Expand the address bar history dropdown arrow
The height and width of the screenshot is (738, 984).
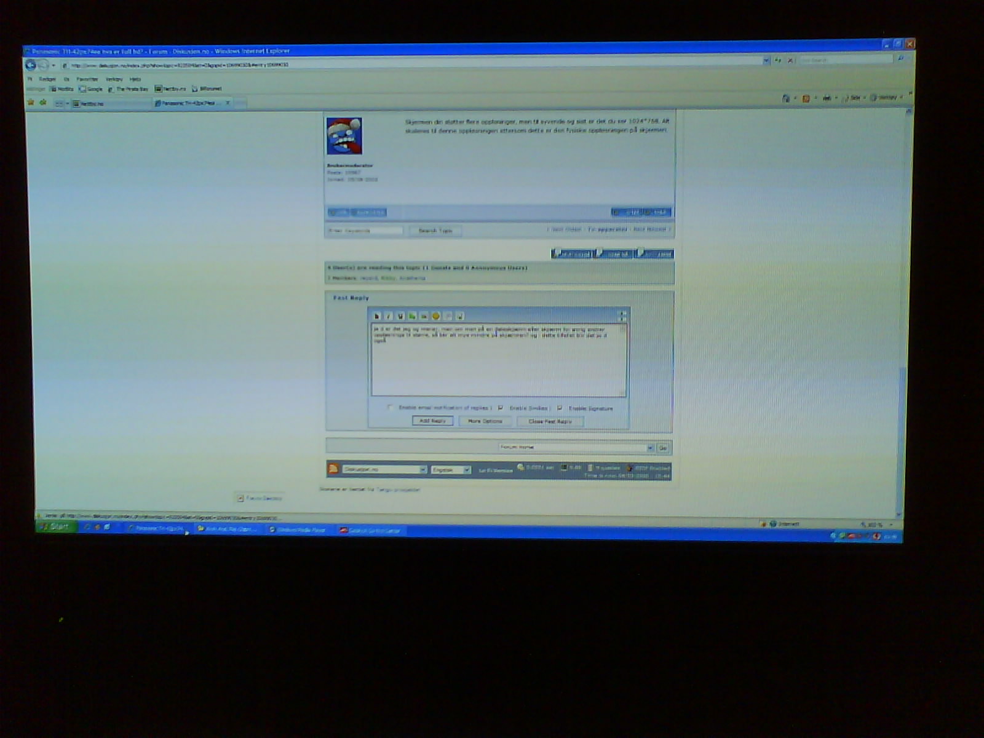pos(766,60)
